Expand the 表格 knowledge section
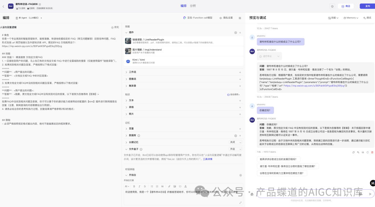The height and width of the screenshot is (207, 375). tap(126, 107)
